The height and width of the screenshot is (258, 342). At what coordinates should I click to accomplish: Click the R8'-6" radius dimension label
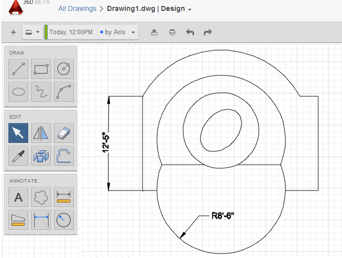pyautogui.click(x=222, y=216)
